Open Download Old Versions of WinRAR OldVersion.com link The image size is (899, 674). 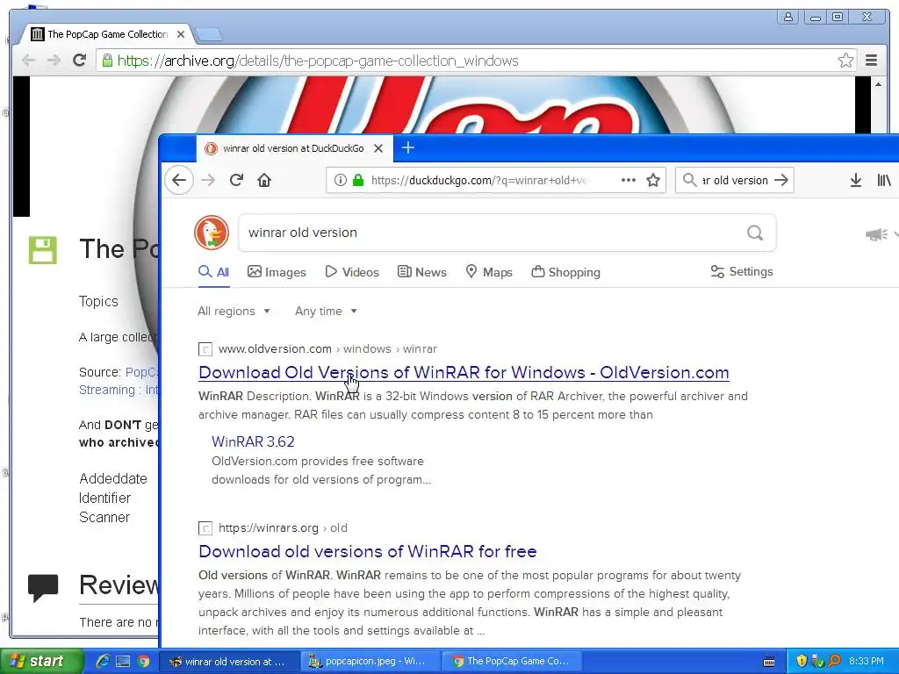click(x=464, y=372)
